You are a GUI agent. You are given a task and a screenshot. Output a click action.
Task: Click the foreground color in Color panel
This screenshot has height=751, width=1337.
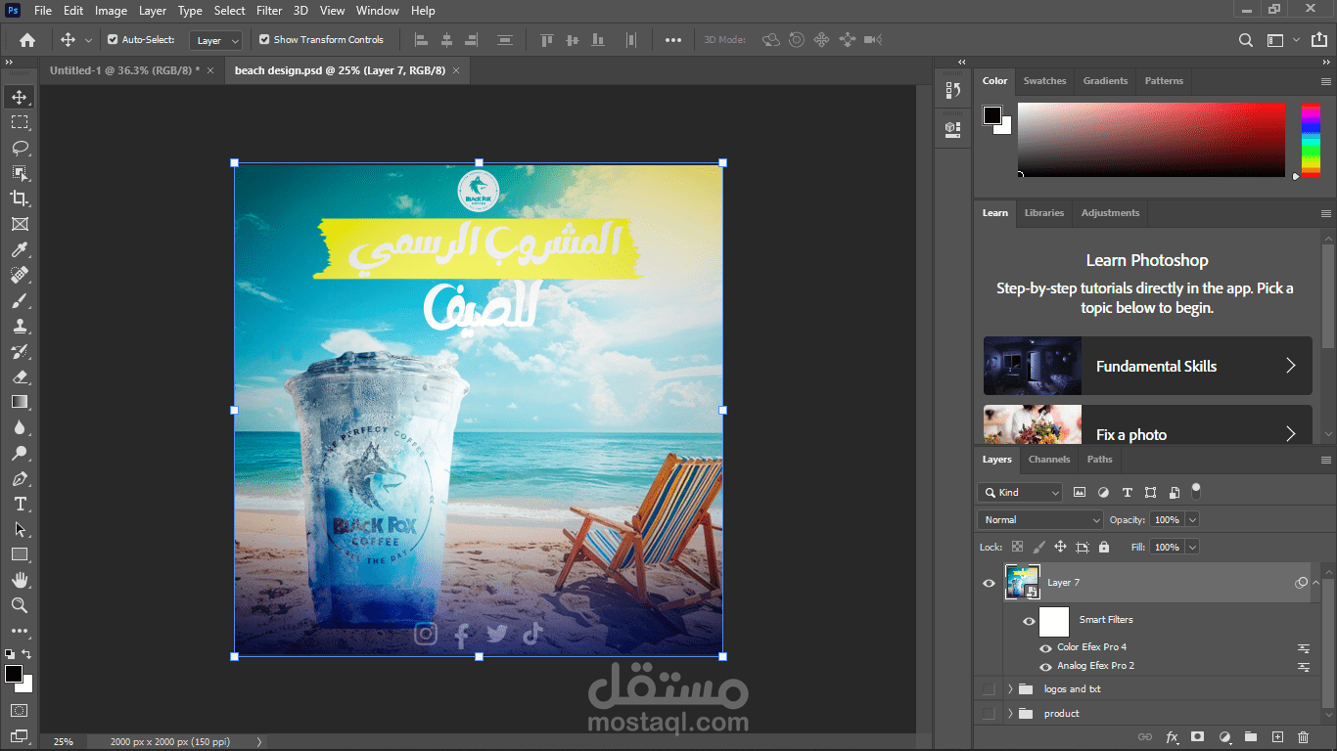992,115
